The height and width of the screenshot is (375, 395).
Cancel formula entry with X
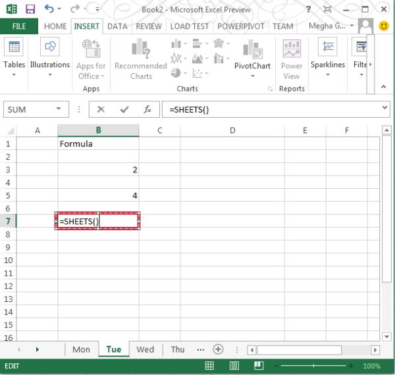coord(101,109)
